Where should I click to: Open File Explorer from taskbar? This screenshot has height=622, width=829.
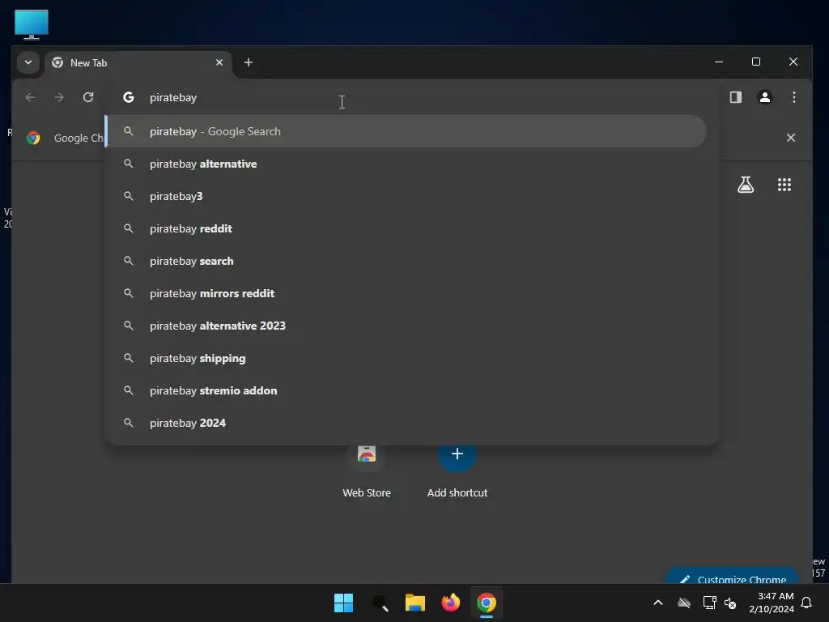click(x=415, y=603)
